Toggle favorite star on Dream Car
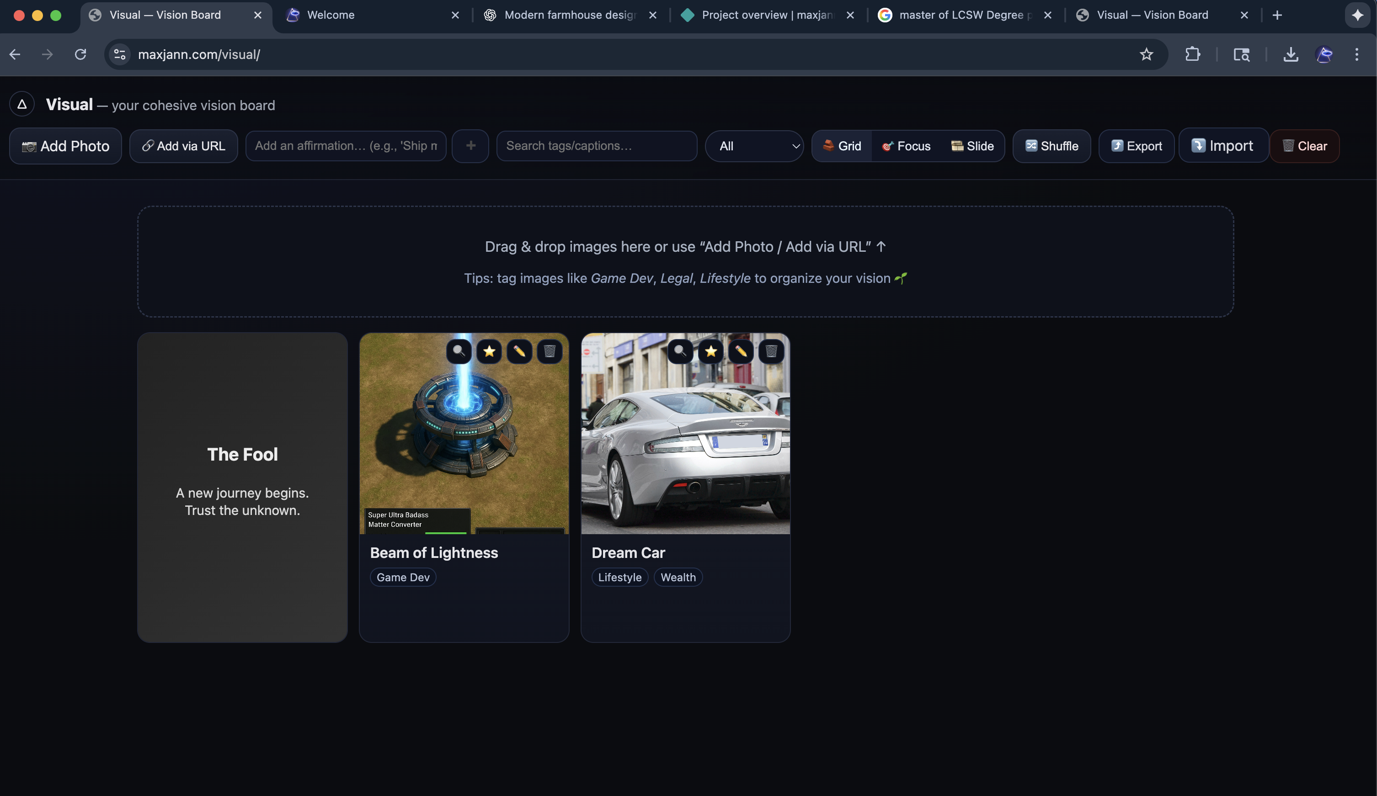1377x796 pixels. point(710,351)
